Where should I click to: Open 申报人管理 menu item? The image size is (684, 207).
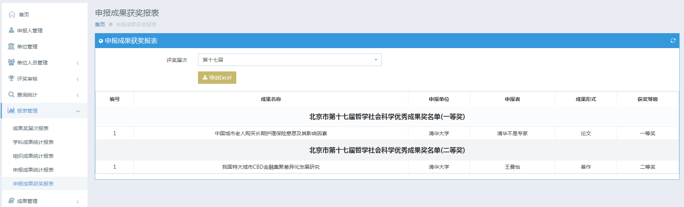[x=30, y=31]
